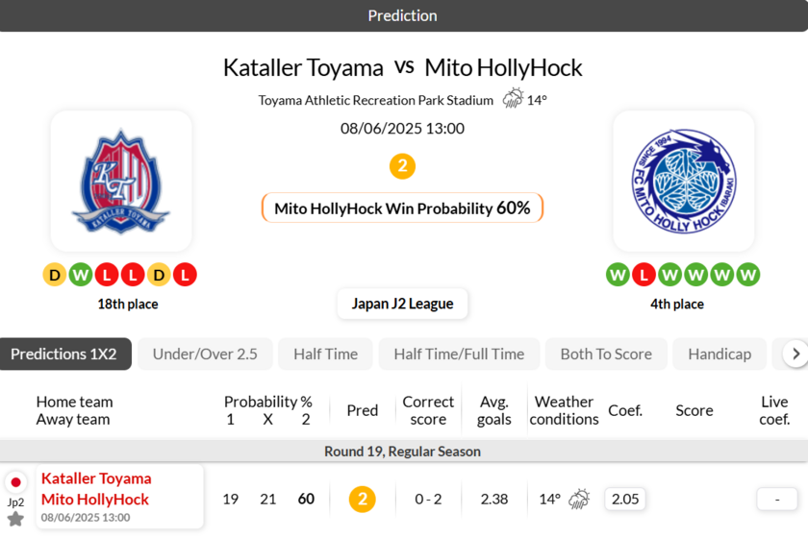Open the Kataller Toyama match row link

pyautogui.click(x=96, y=478)
